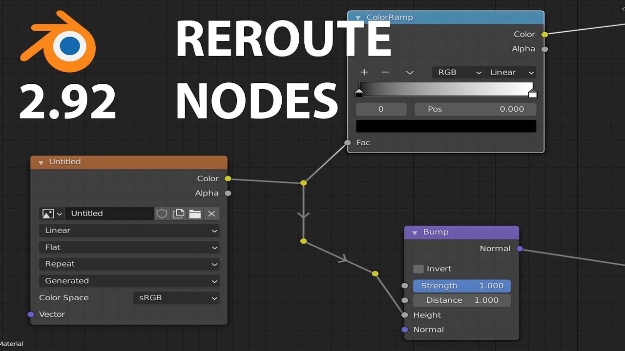Click the ColorRamp Fac input socket
The height and width of the screenshot is (351, 625).
coord(348,143)
